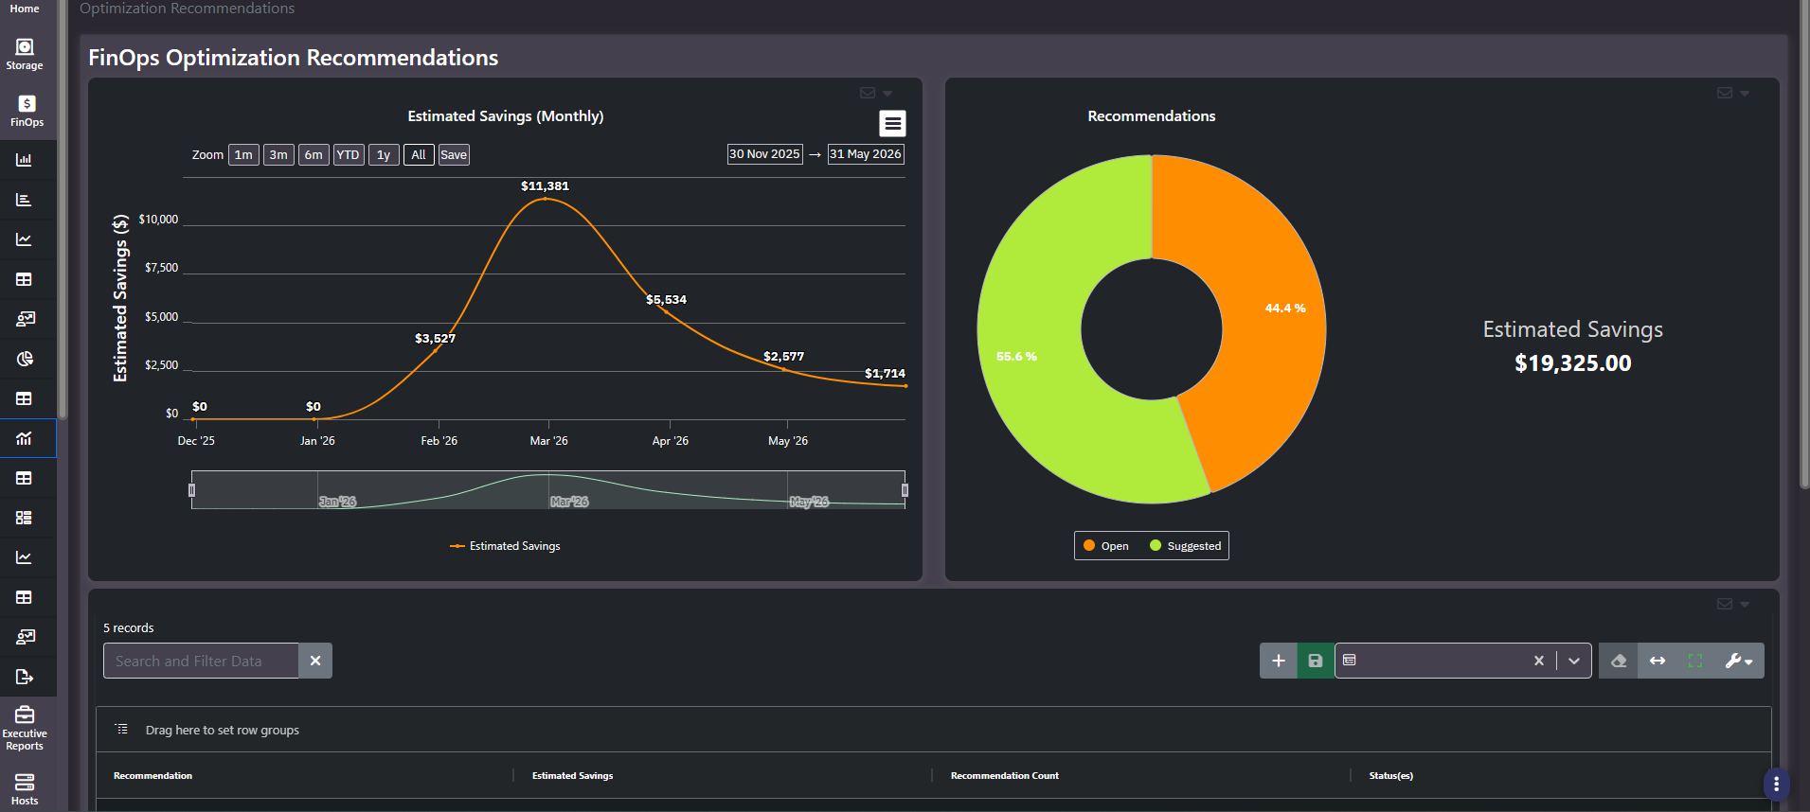Click envelope icon on the records table panel

(1725, 604)
